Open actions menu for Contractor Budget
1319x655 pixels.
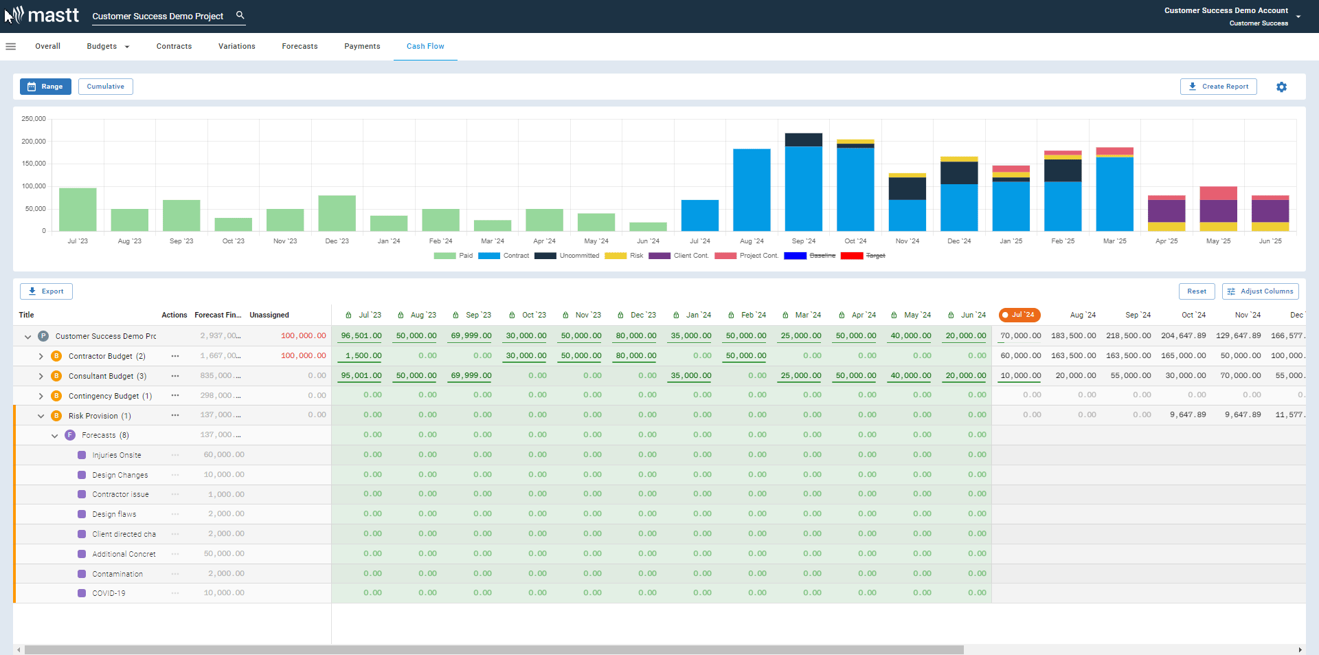[x=175, y=356]
